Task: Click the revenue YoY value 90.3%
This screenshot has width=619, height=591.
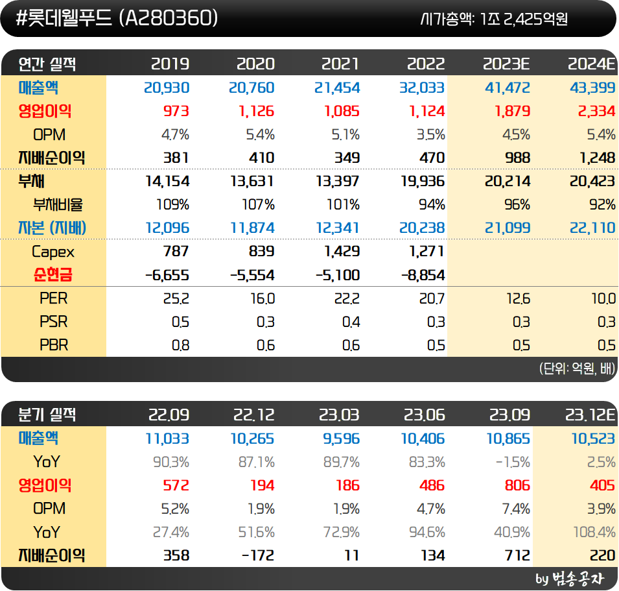Action: pos(171,462)
